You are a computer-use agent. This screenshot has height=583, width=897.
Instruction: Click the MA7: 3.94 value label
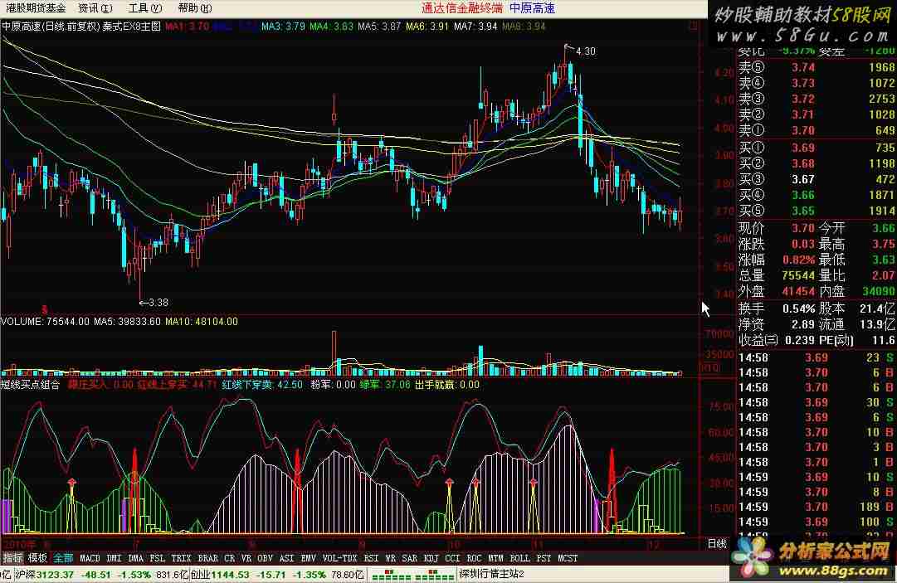[475, 27]
